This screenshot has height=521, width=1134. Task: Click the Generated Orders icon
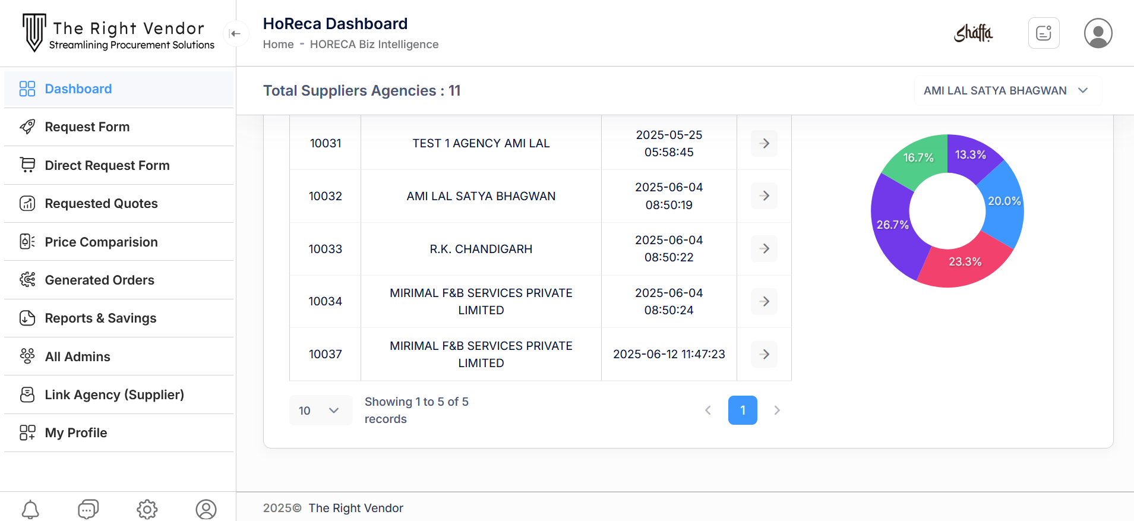coord(27,280)
